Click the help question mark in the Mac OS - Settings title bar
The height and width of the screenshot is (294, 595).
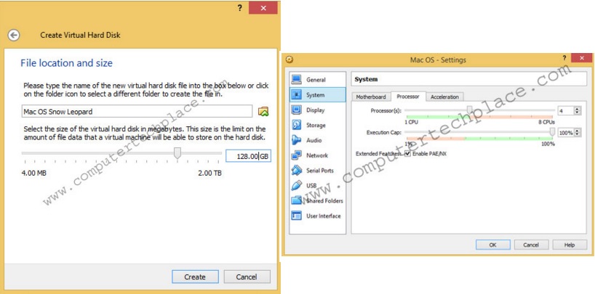564,58
